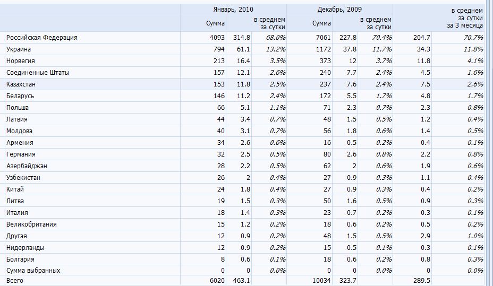493x286 pixels.
Task: Click the Сумма header under Январь, 2010
Action: click(215, 23)
